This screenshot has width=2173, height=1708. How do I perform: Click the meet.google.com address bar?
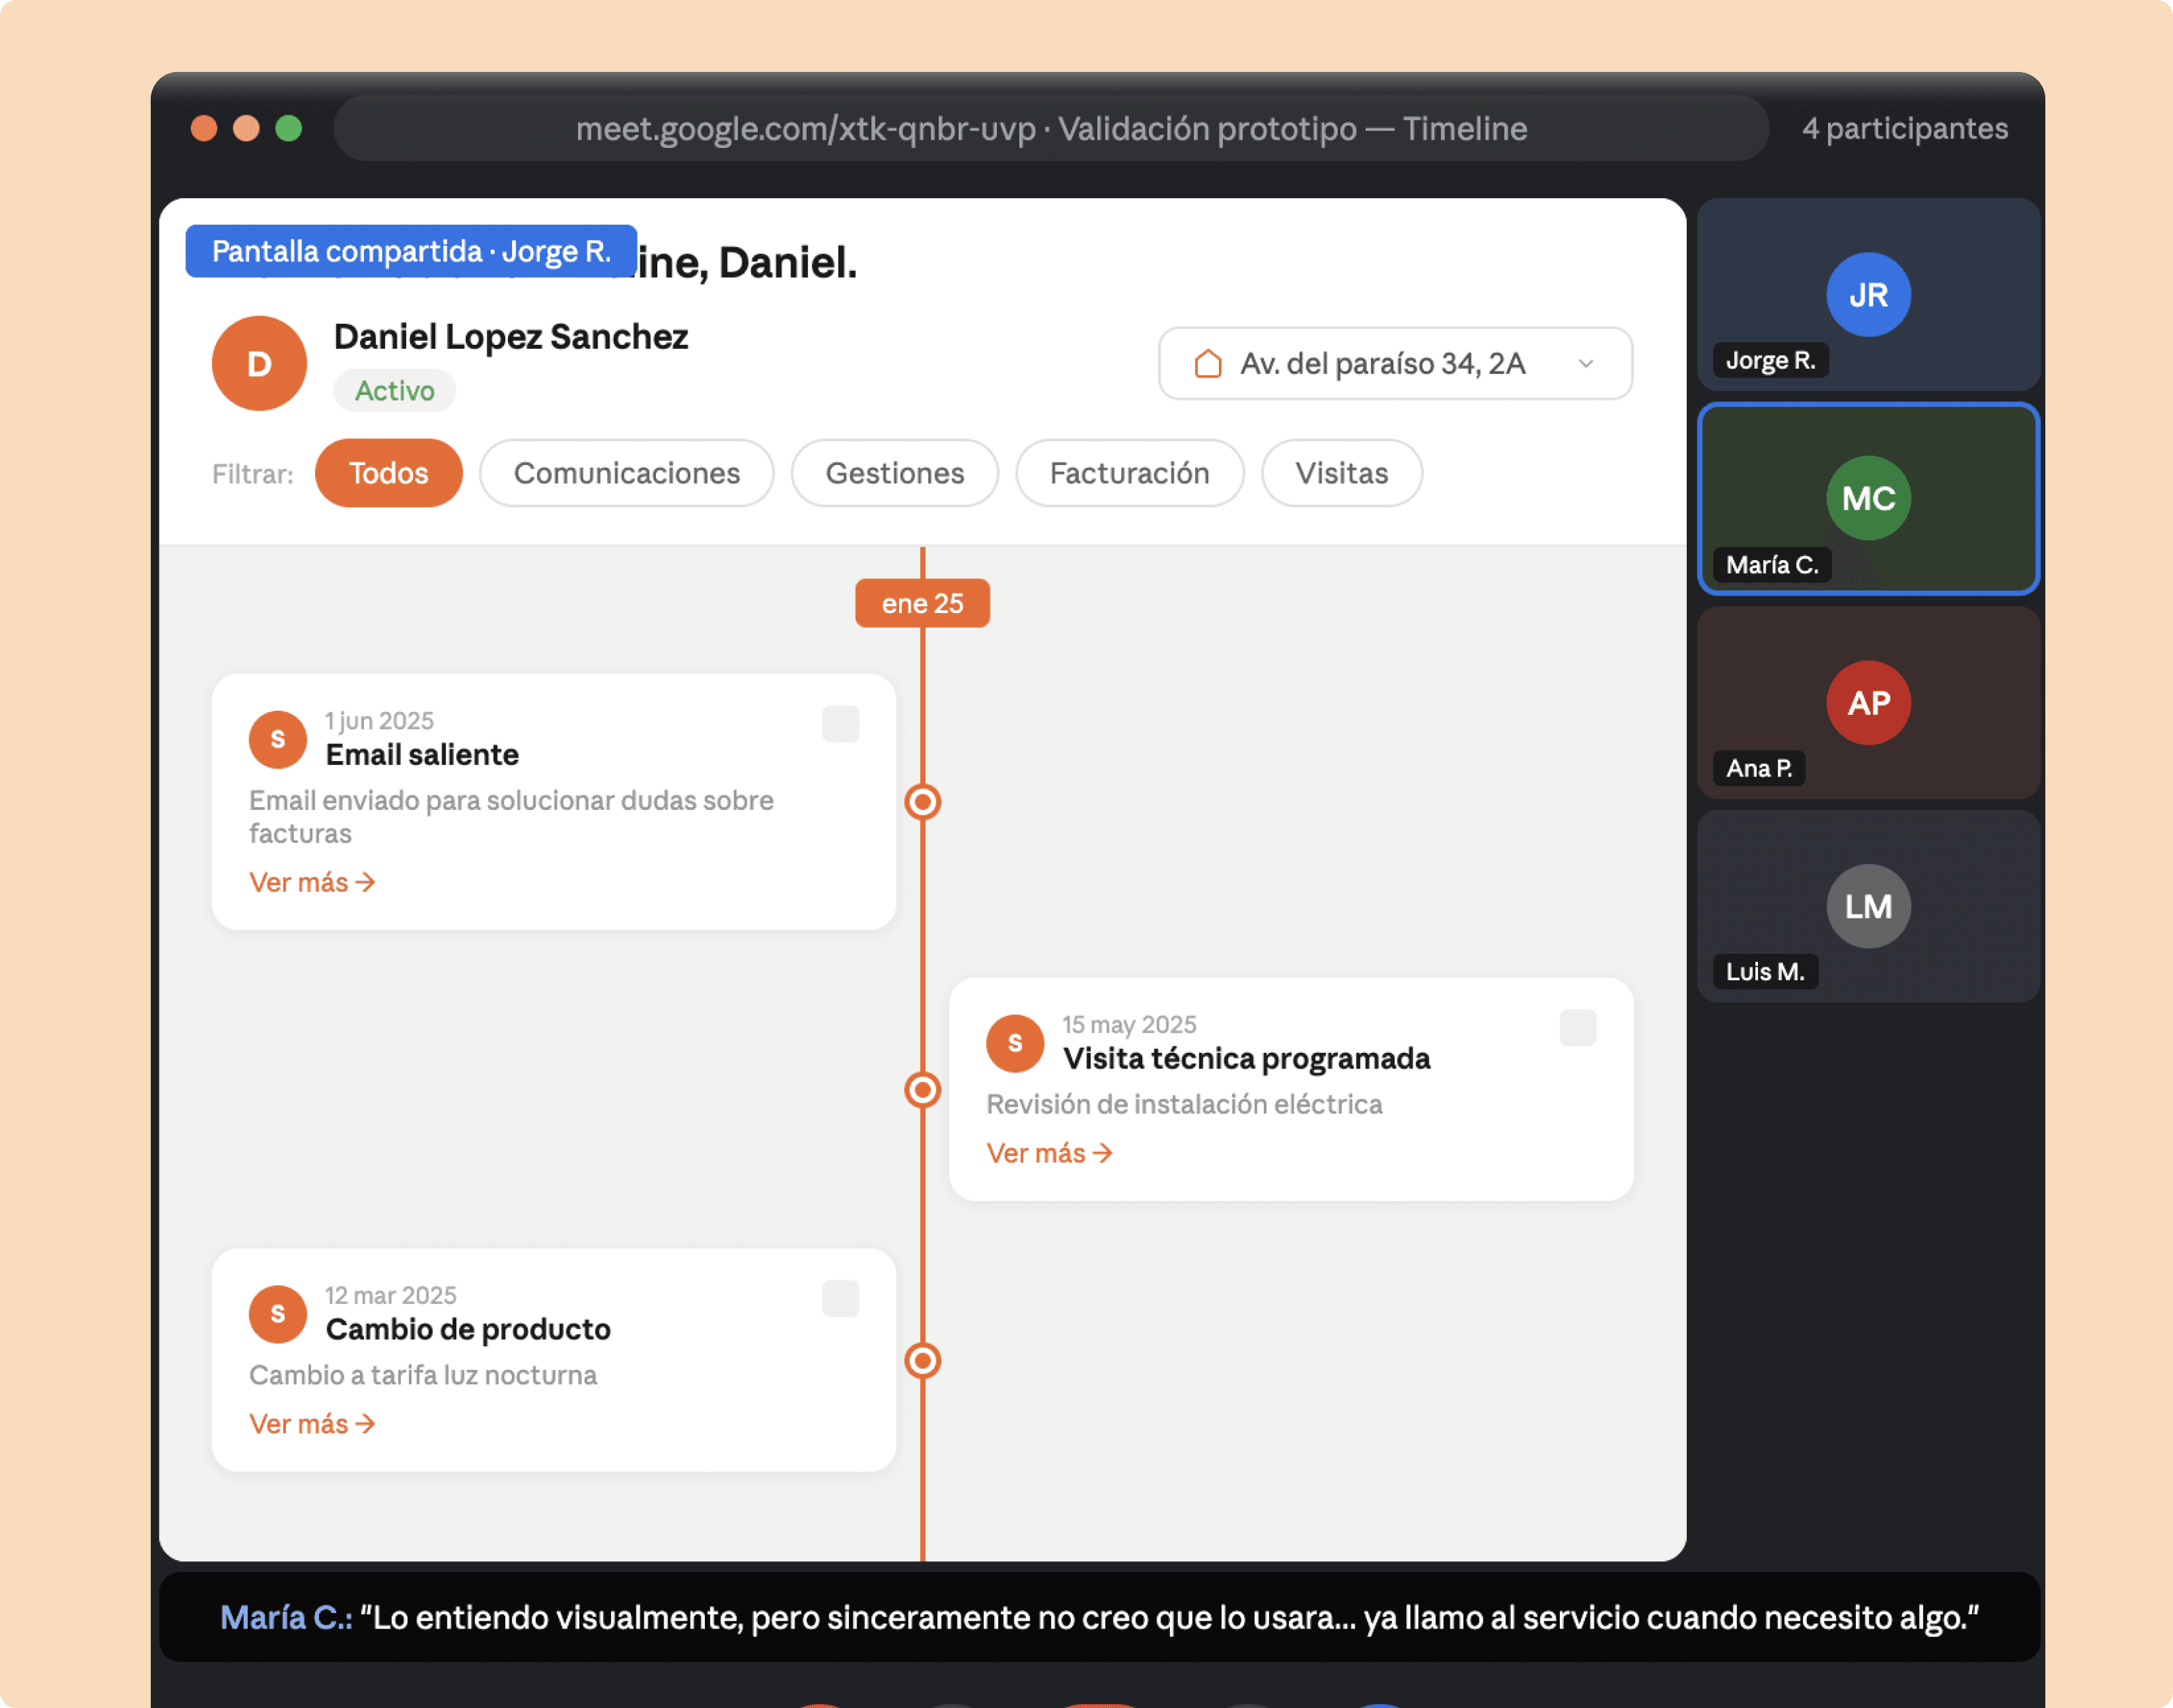1051,128
